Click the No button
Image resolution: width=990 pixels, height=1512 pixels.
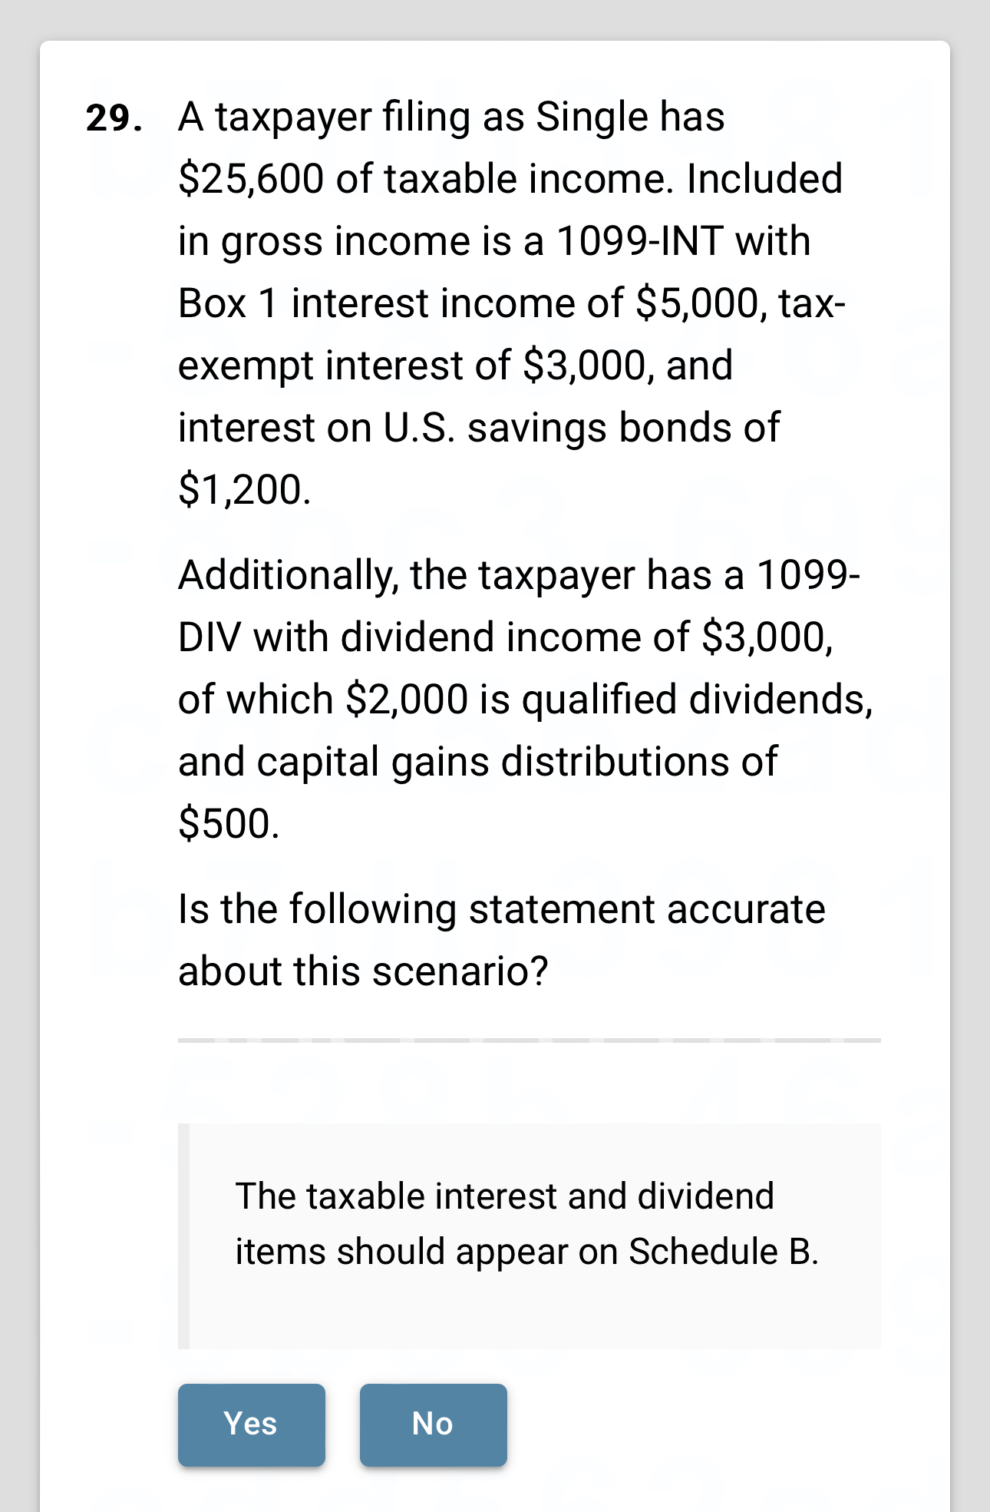[x=433, y=1423]
